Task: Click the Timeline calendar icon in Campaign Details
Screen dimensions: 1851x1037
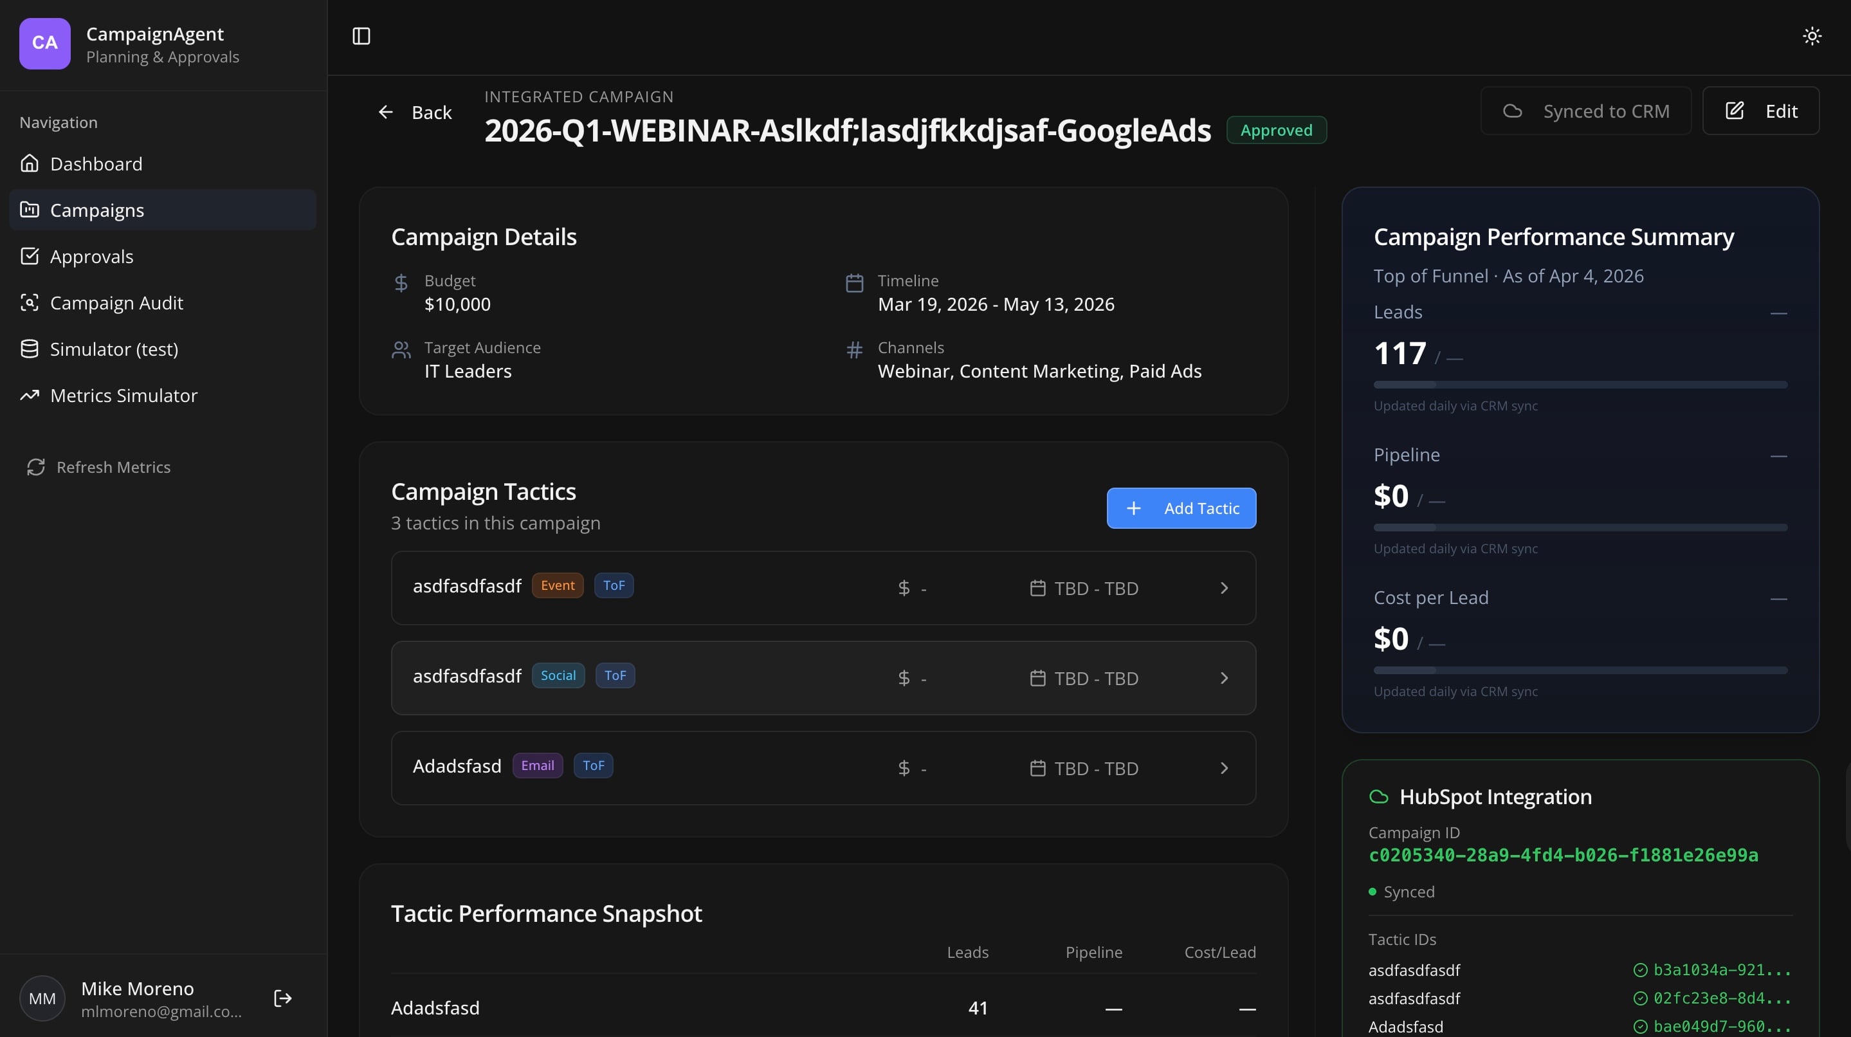Action: point(853,283)
